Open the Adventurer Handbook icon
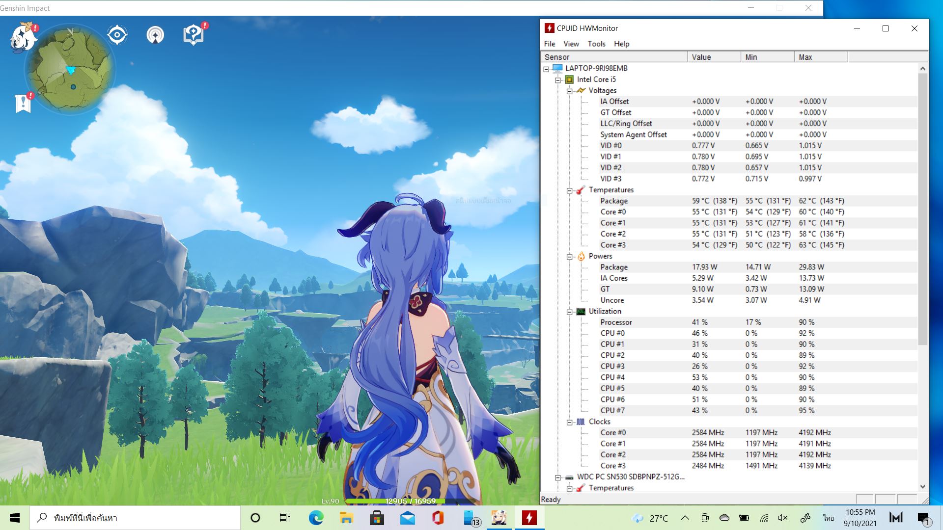Screen dimensions: 943x530 194,34
